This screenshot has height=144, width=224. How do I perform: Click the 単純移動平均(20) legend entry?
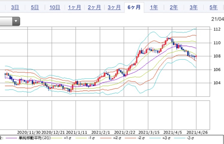click(35, 138)
